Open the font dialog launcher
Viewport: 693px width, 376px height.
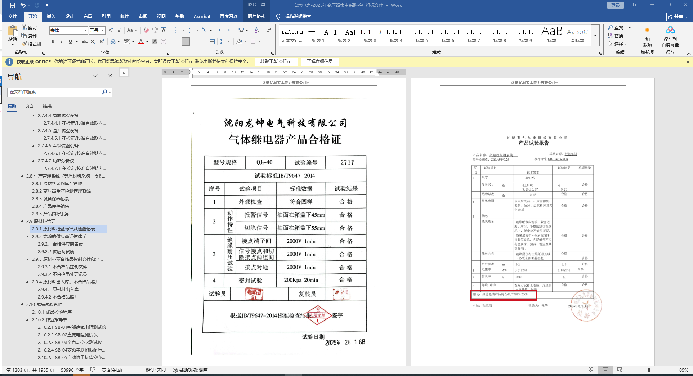click(x=167, y=53)
